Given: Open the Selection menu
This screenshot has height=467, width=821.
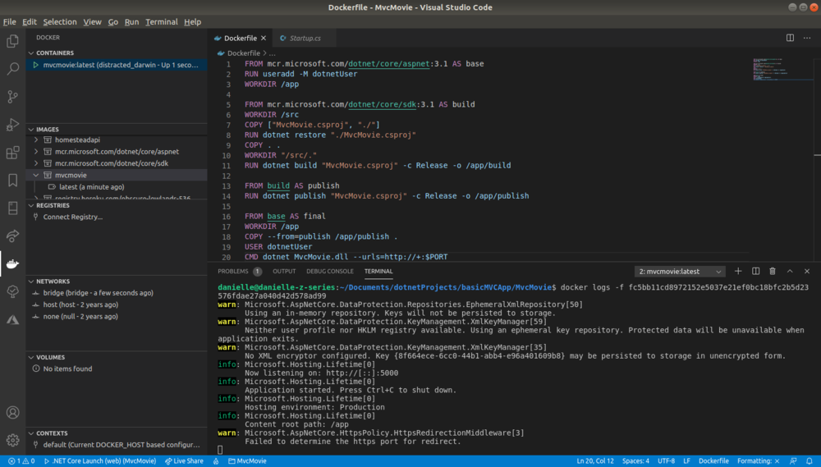Looking at the screenshot, I should tap(60, 22).
